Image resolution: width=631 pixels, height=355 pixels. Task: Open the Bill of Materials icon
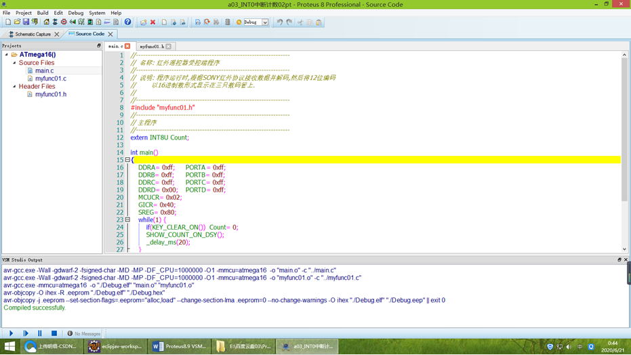(98, 22)
